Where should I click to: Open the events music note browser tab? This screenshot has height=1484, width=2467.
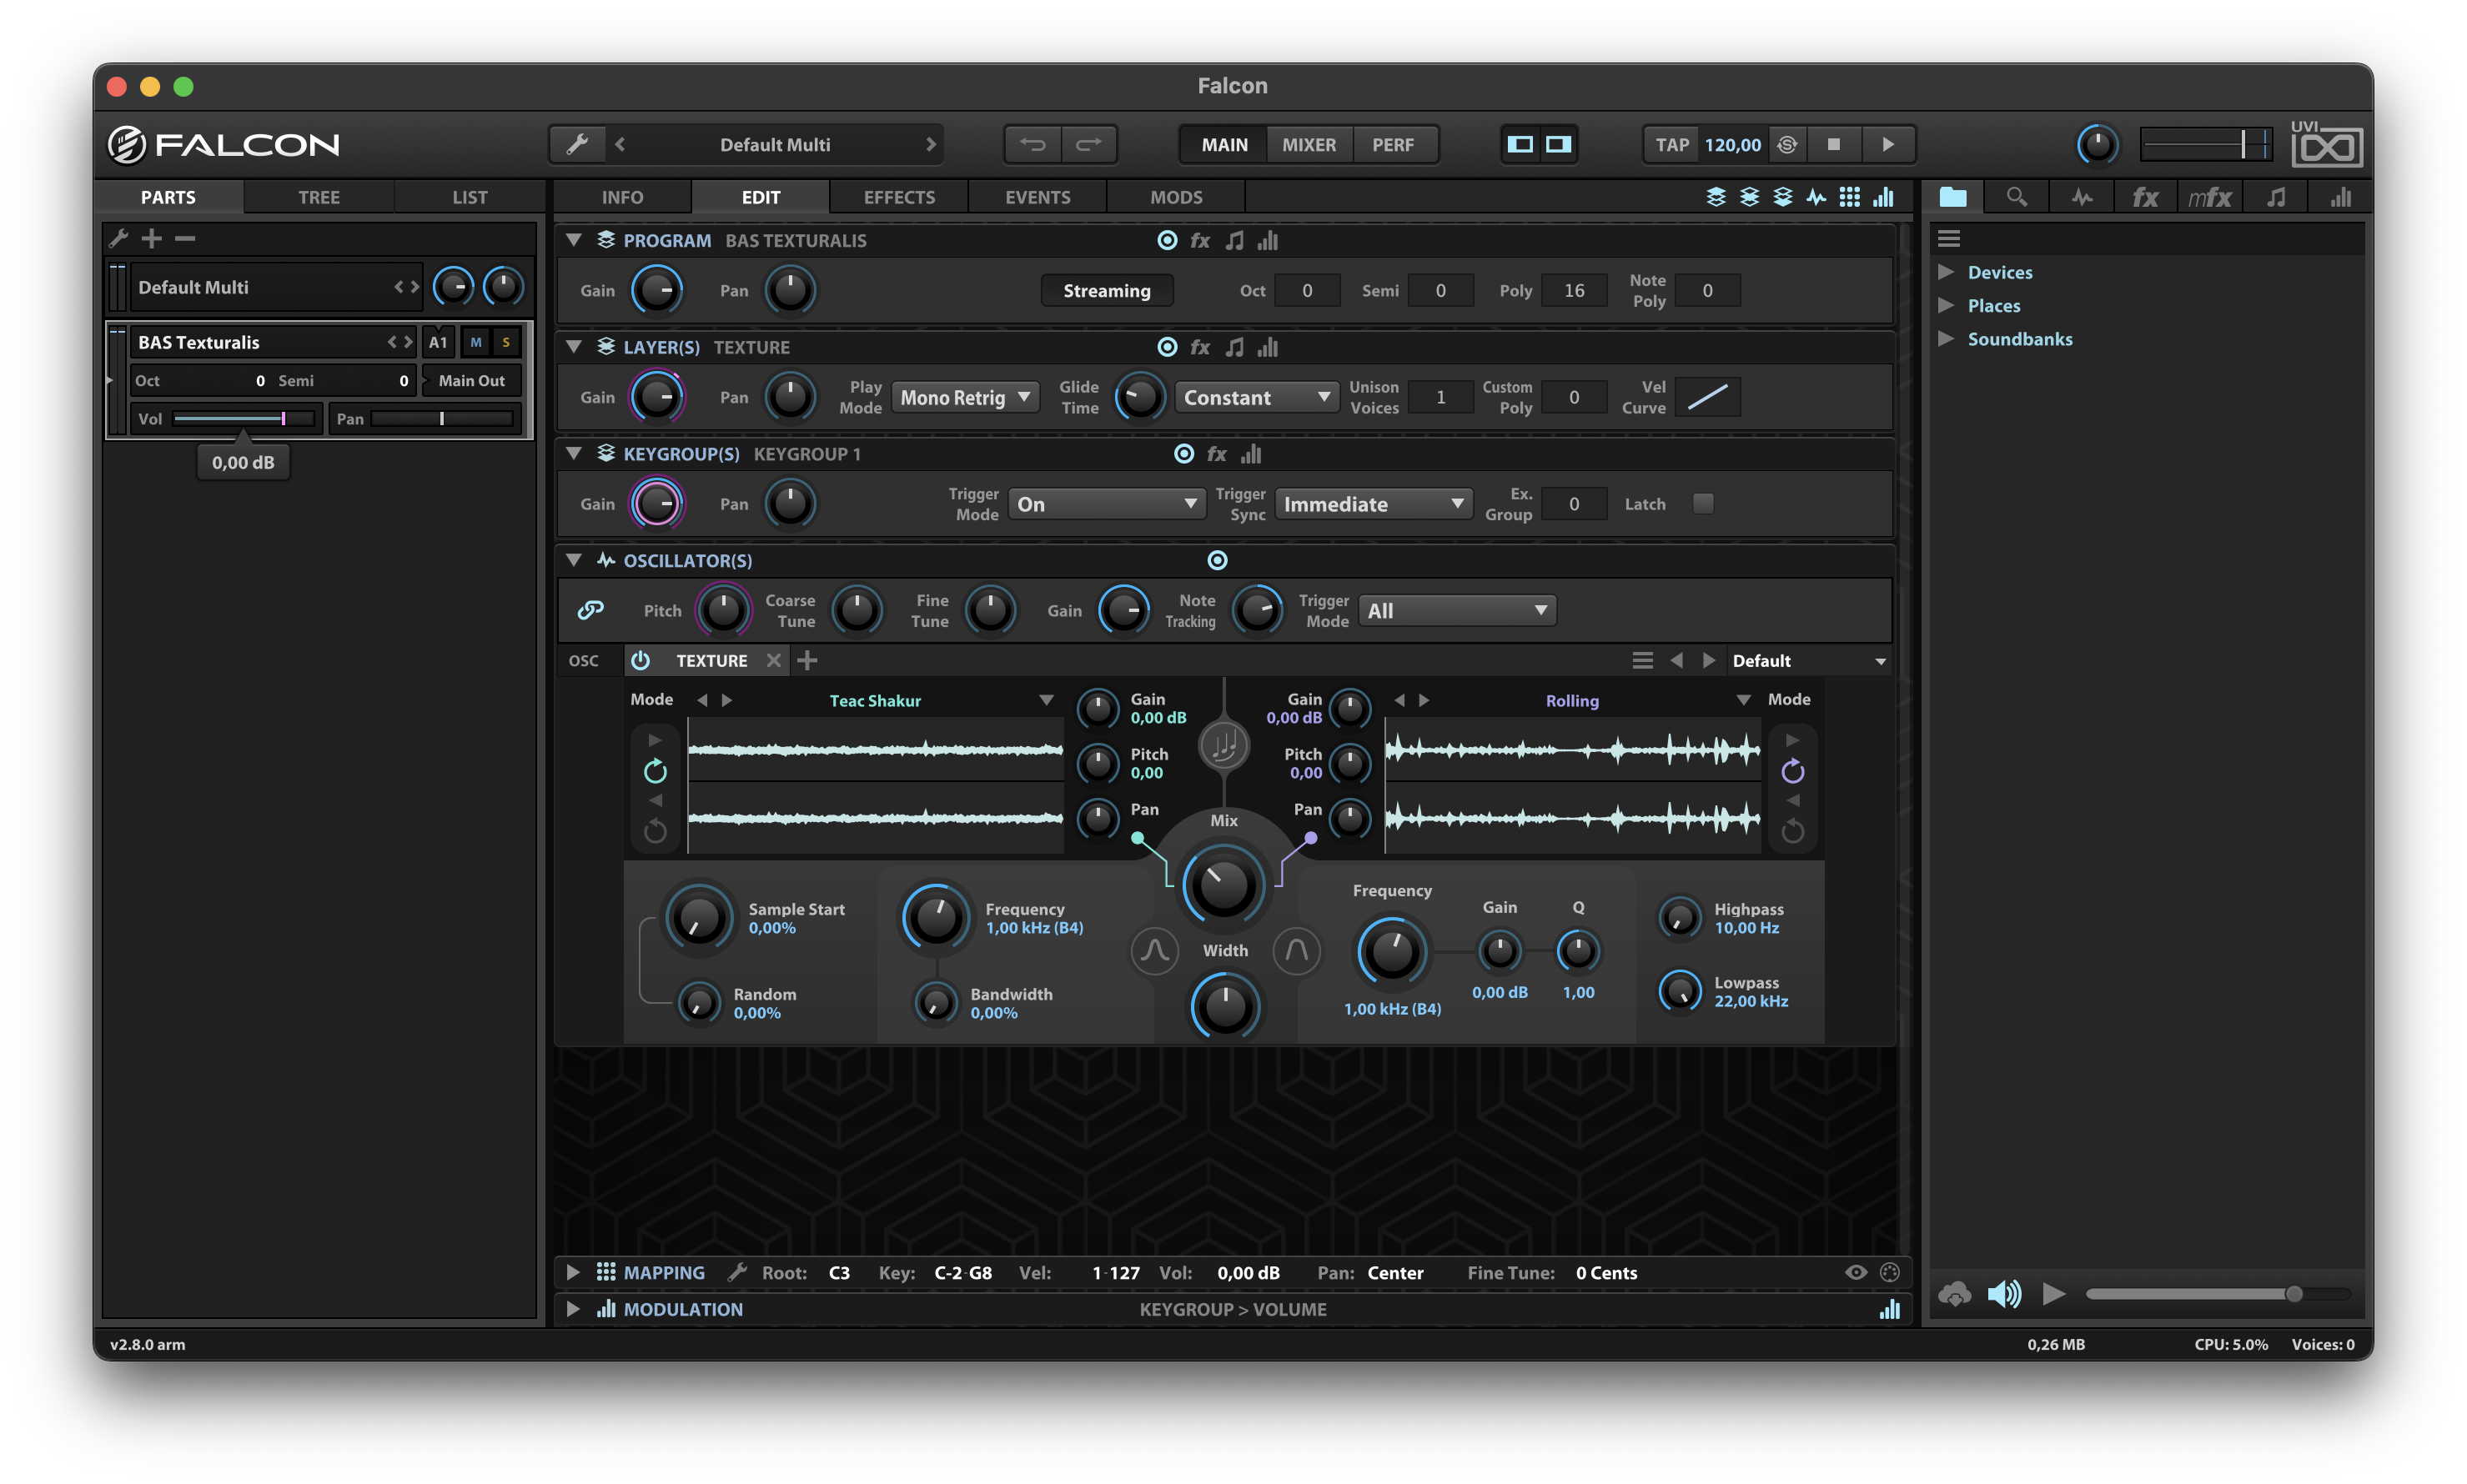(2276, 197)
